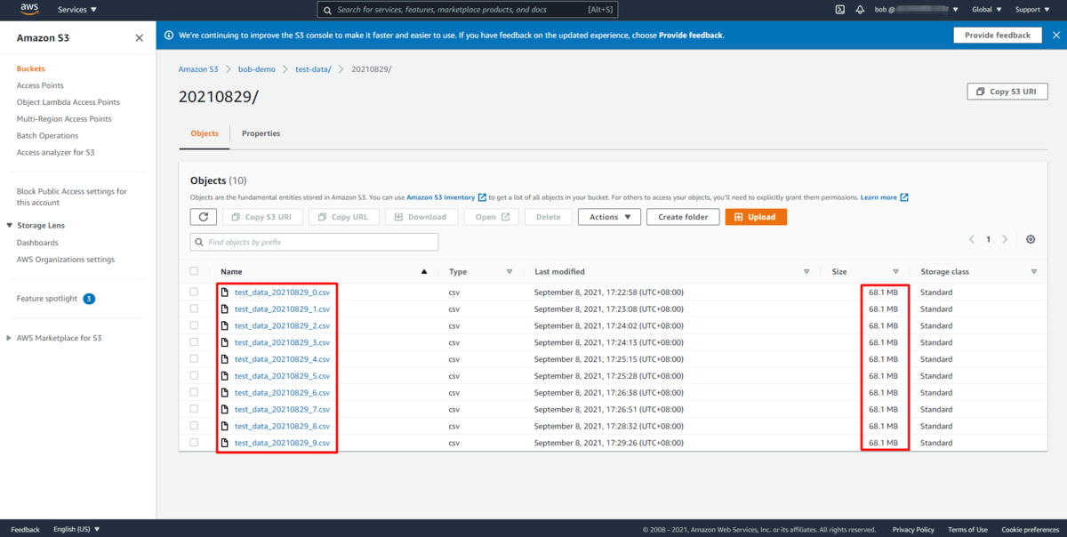The image size is (1067, 537).
Task: Open Block Public Access settings
Action: (x=71, y=196)
